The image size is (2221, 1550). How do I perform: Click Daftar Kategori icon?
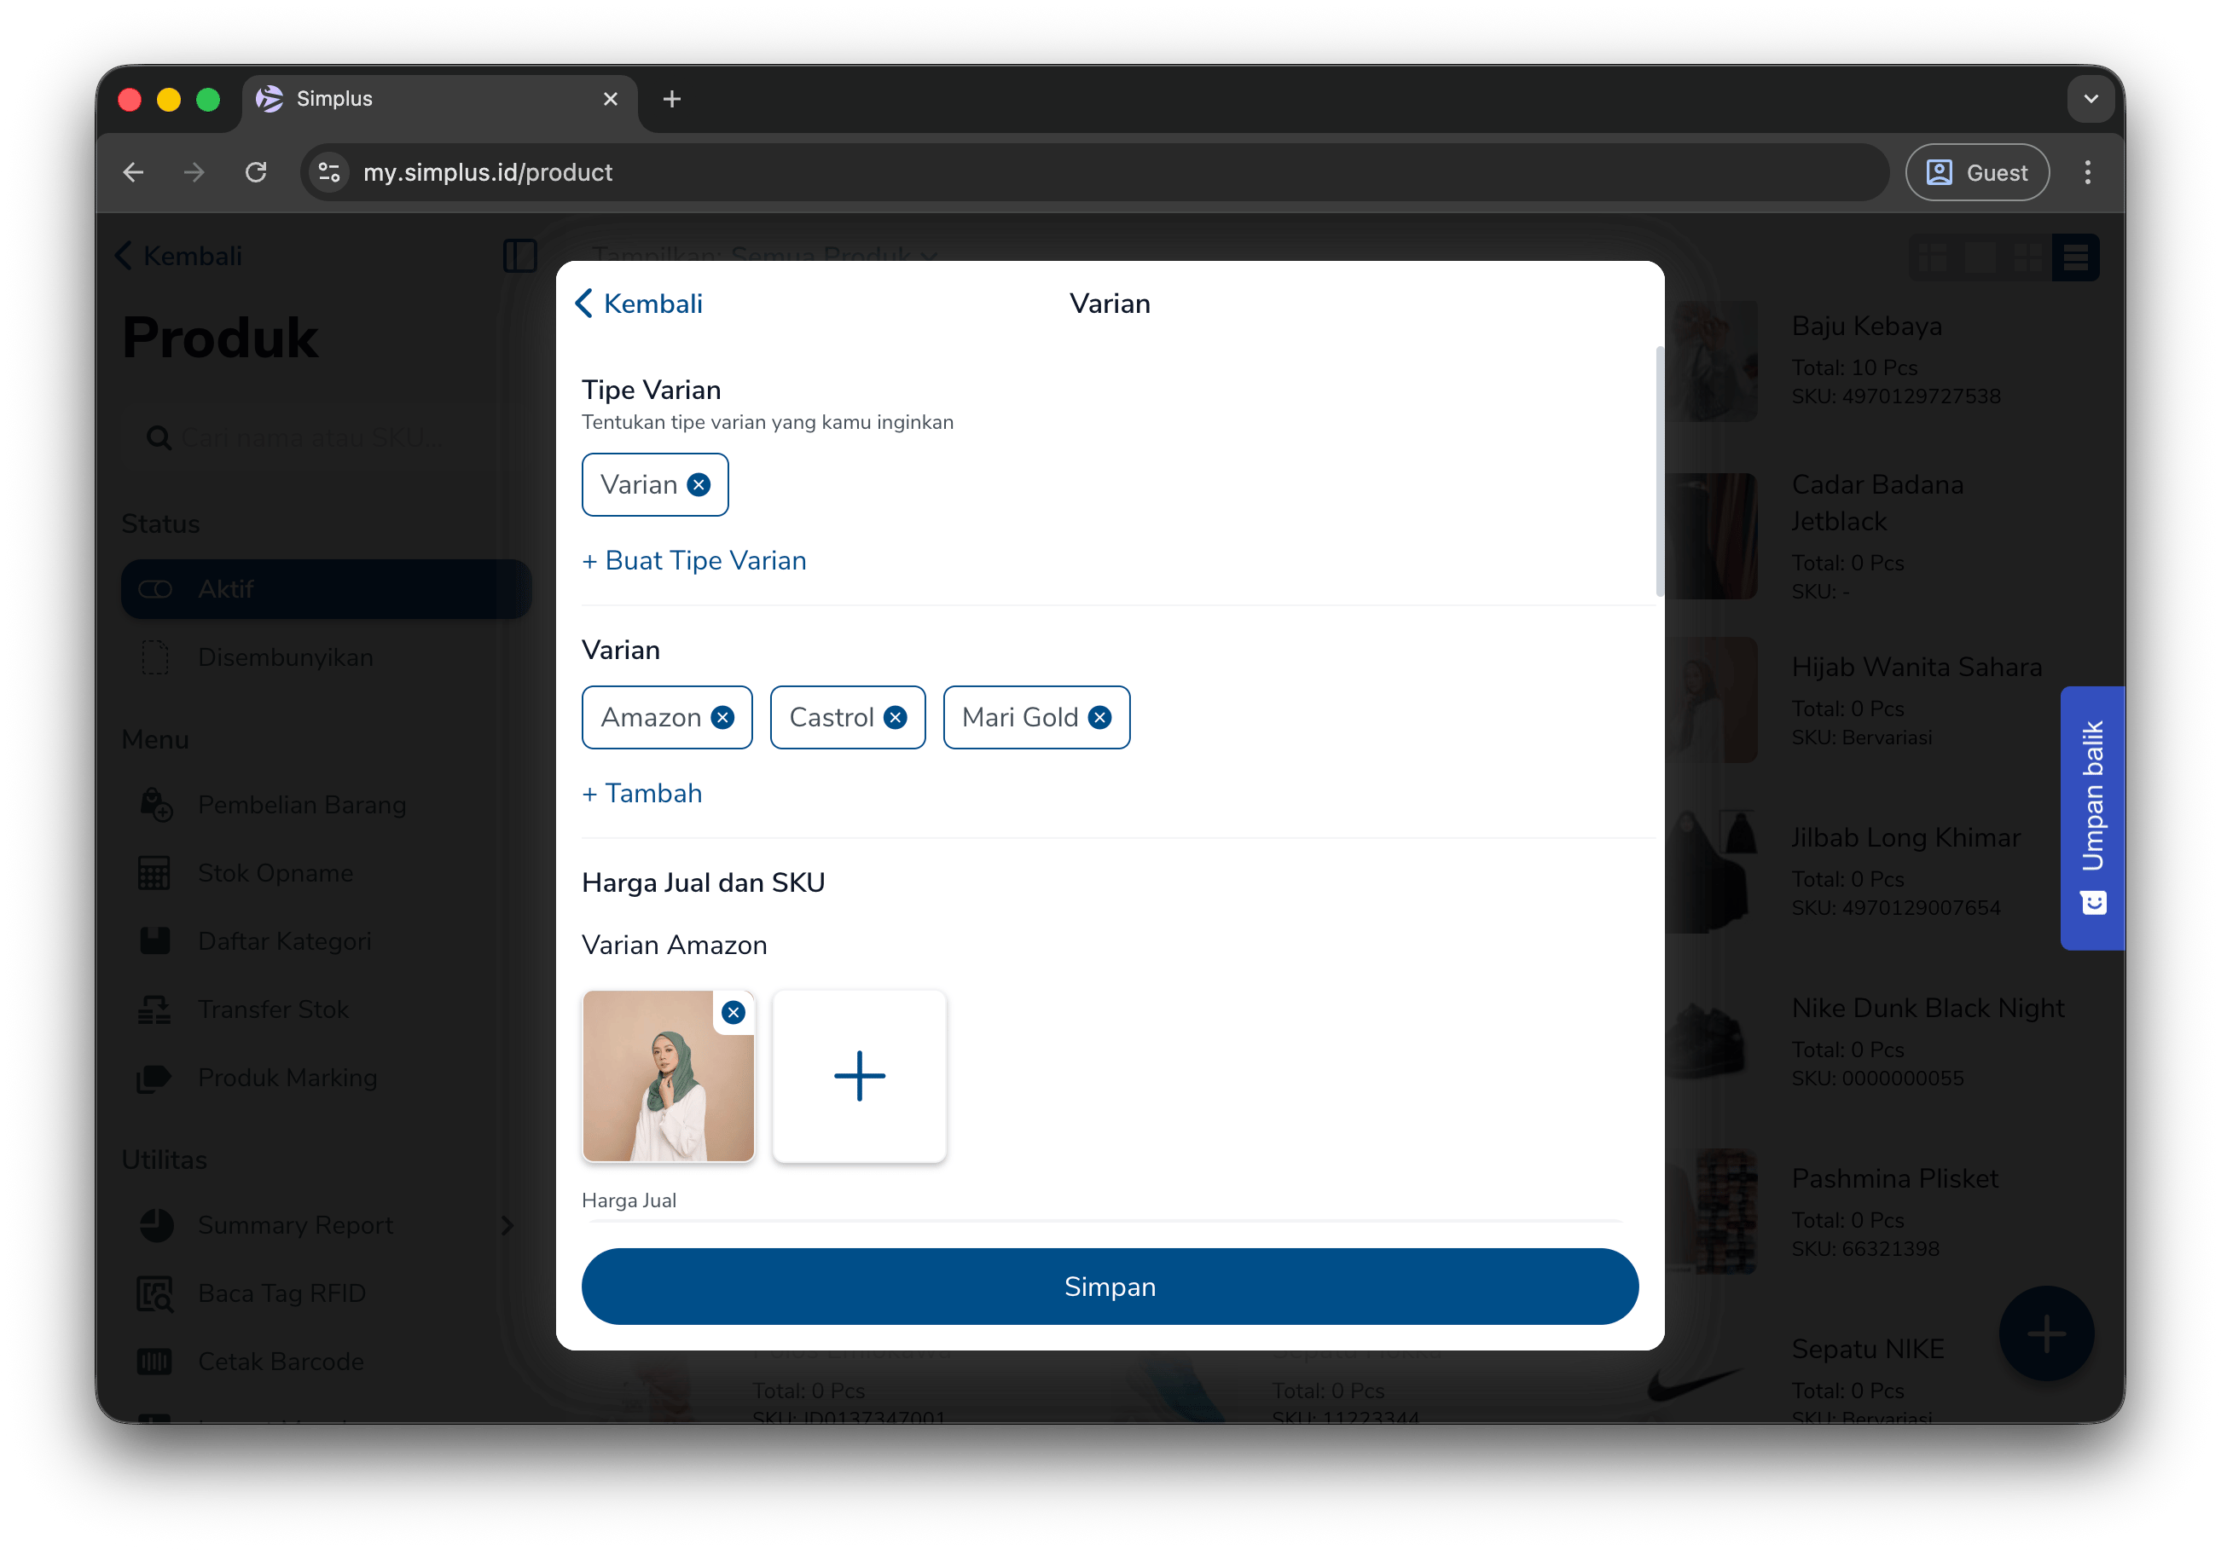pyautogui.click(x=154, y=941)
